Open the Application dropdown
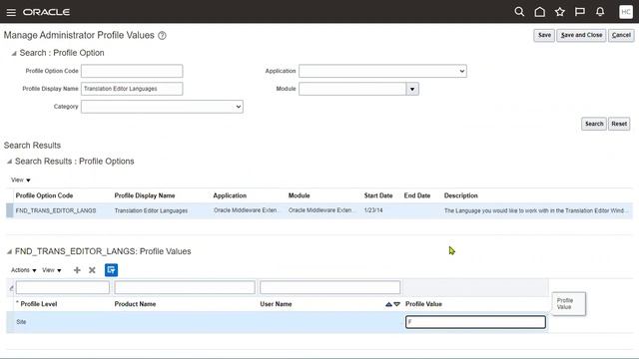The image size is (639, 359). [x=382, y=71]
